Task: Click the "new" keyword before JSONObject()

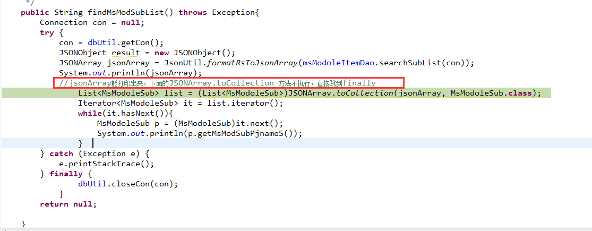Action: pyautogui.click(x=161, y=53)
